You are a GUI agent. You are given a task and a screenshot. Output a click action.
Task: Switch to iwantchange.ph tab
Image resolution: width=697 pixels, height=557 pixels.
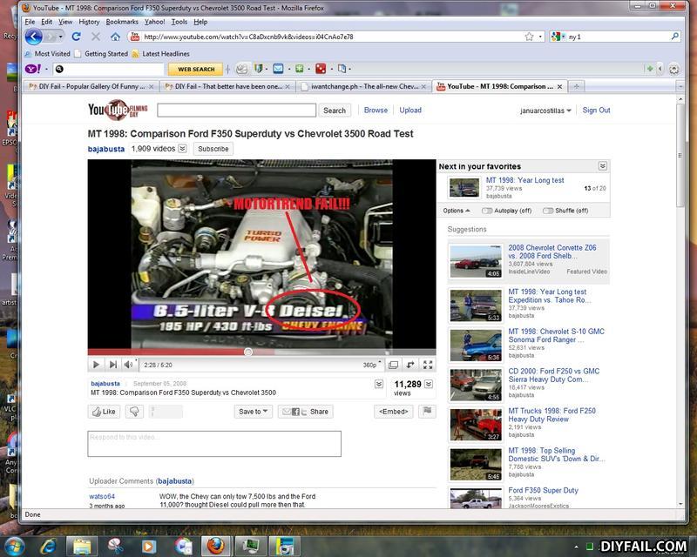[364, 86]
